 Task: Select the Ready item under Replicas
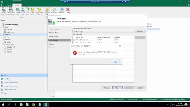9,42
